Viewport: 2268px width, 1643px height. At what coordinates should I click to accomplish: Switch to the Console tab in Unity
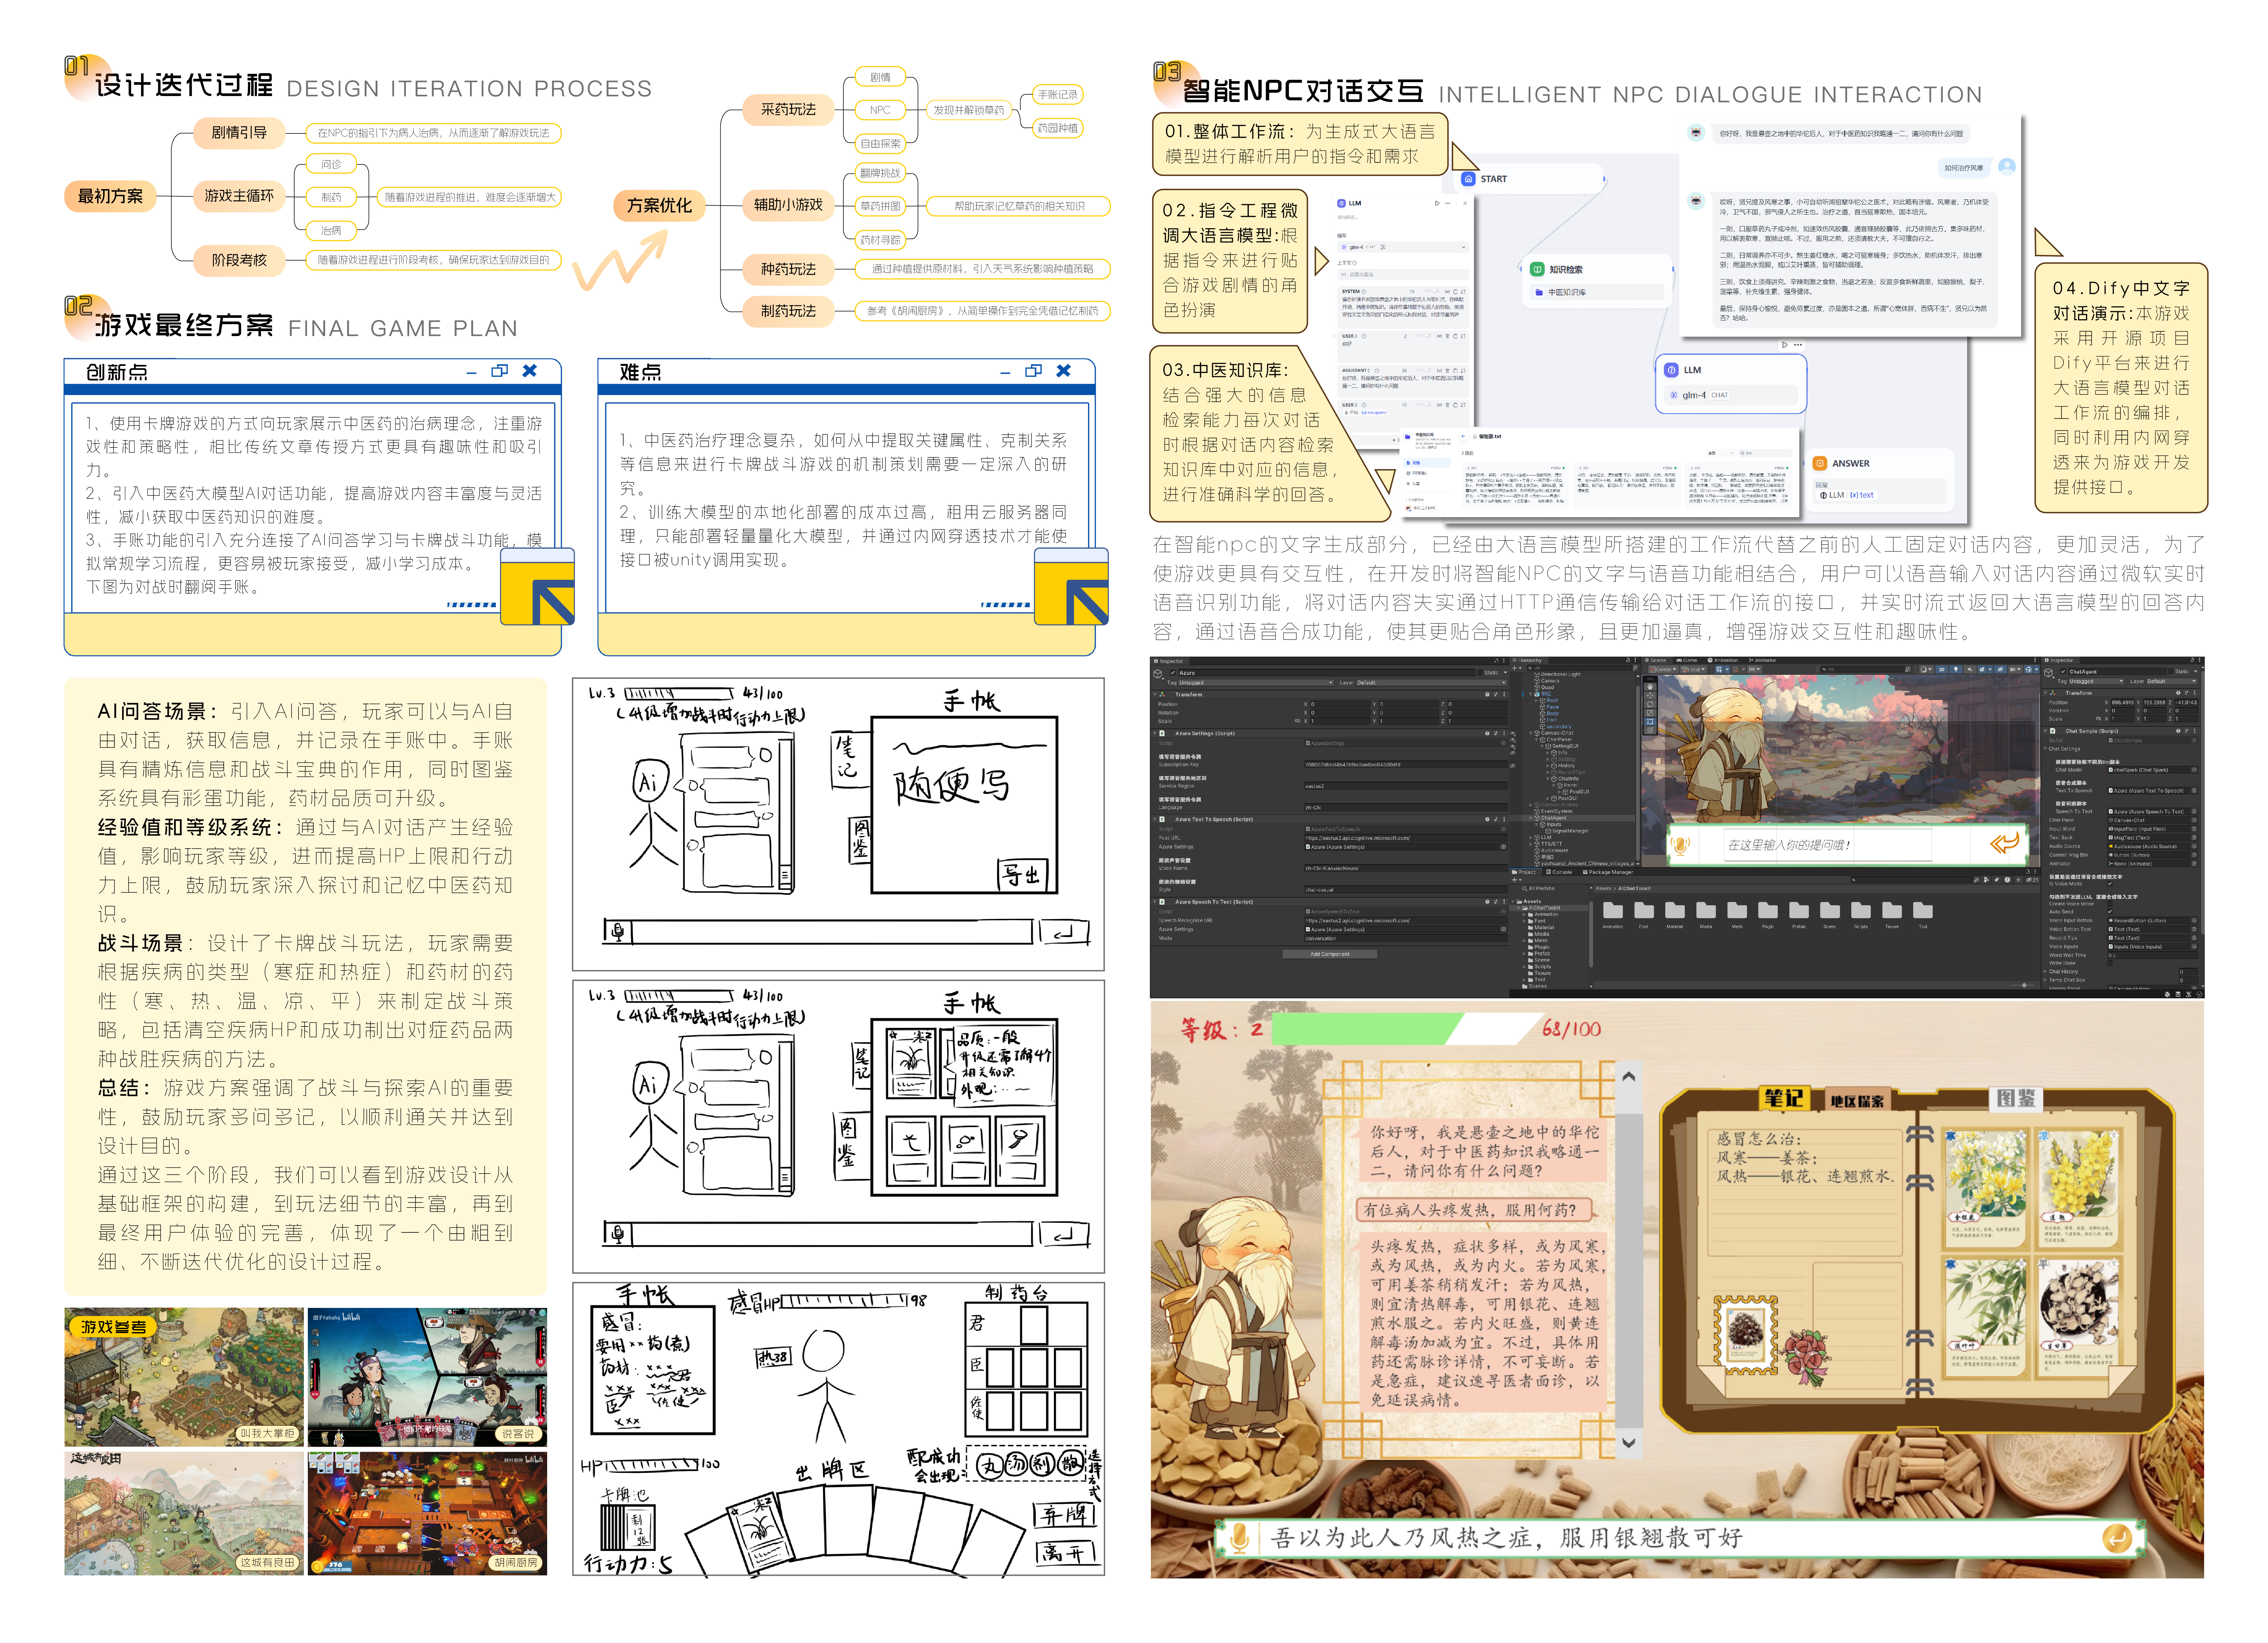coord(1559,872)
